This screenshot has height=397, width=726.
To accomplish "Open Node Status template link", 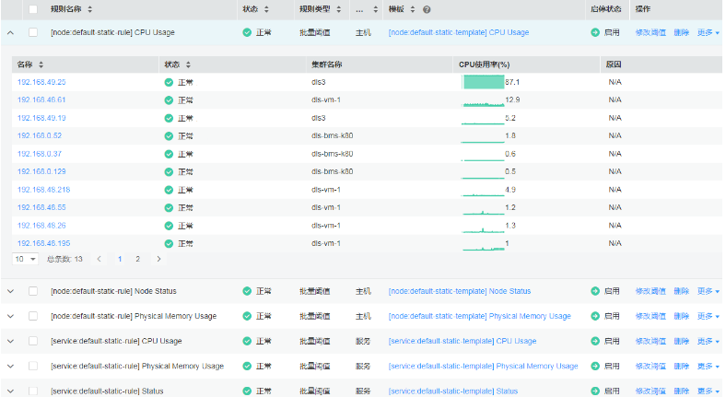I will (460, 291).
